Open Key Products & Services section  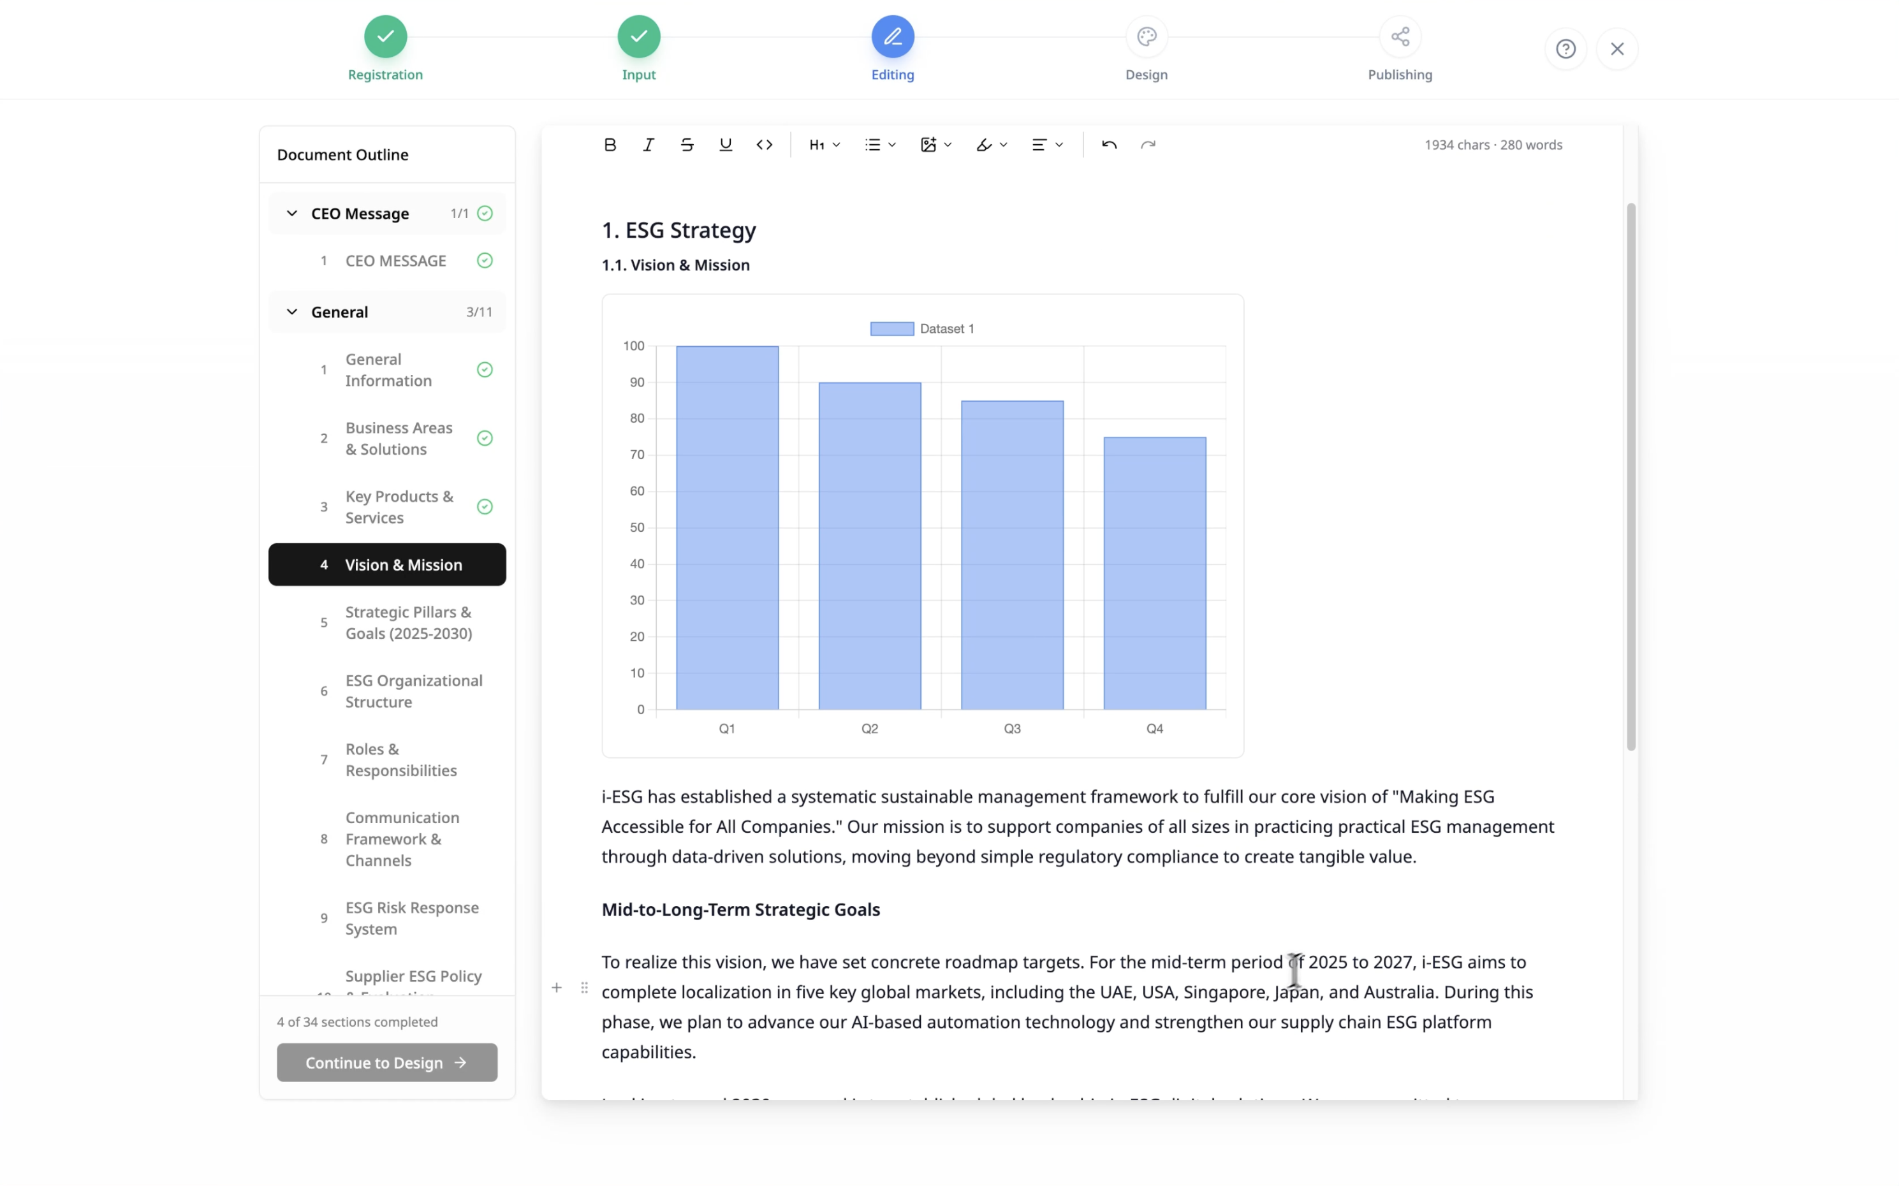pyautogui.click(x=386, y=507)
